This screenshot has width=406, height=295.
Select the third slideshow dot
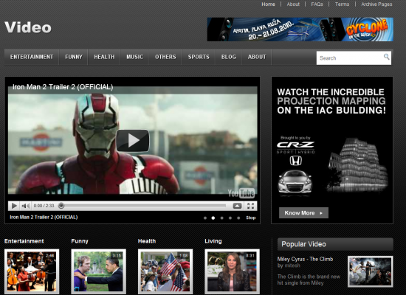pos(221,218)
